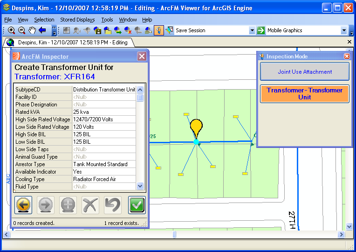Click the Rated kVA value field
The width and height of the screenshot is (356, 252).
[x=104, y=112]
